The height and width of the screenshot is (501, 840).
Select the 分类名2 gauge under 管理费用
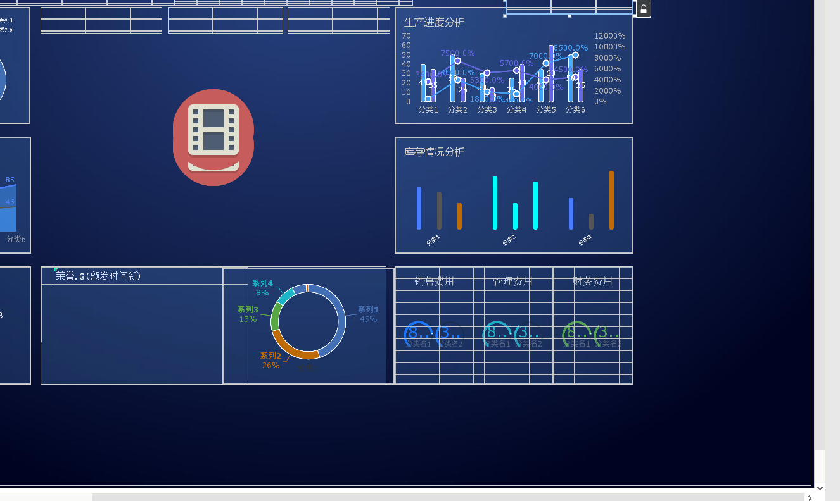(x=530, y=335)
